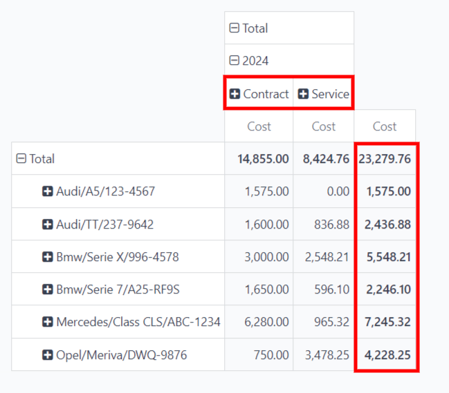Select the 7,245.32 Mercedes total cell
Image resolution: width=449 pixels, height=393 pixels.
tap(387, 322)
